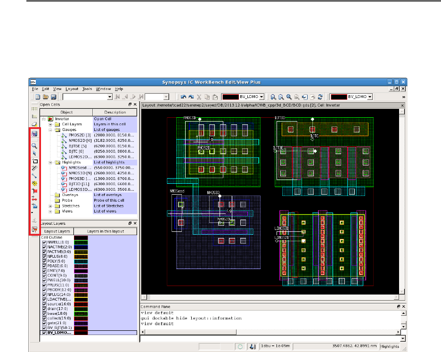
Task: Select the red flag marker tool
Action: click(34, 191)
